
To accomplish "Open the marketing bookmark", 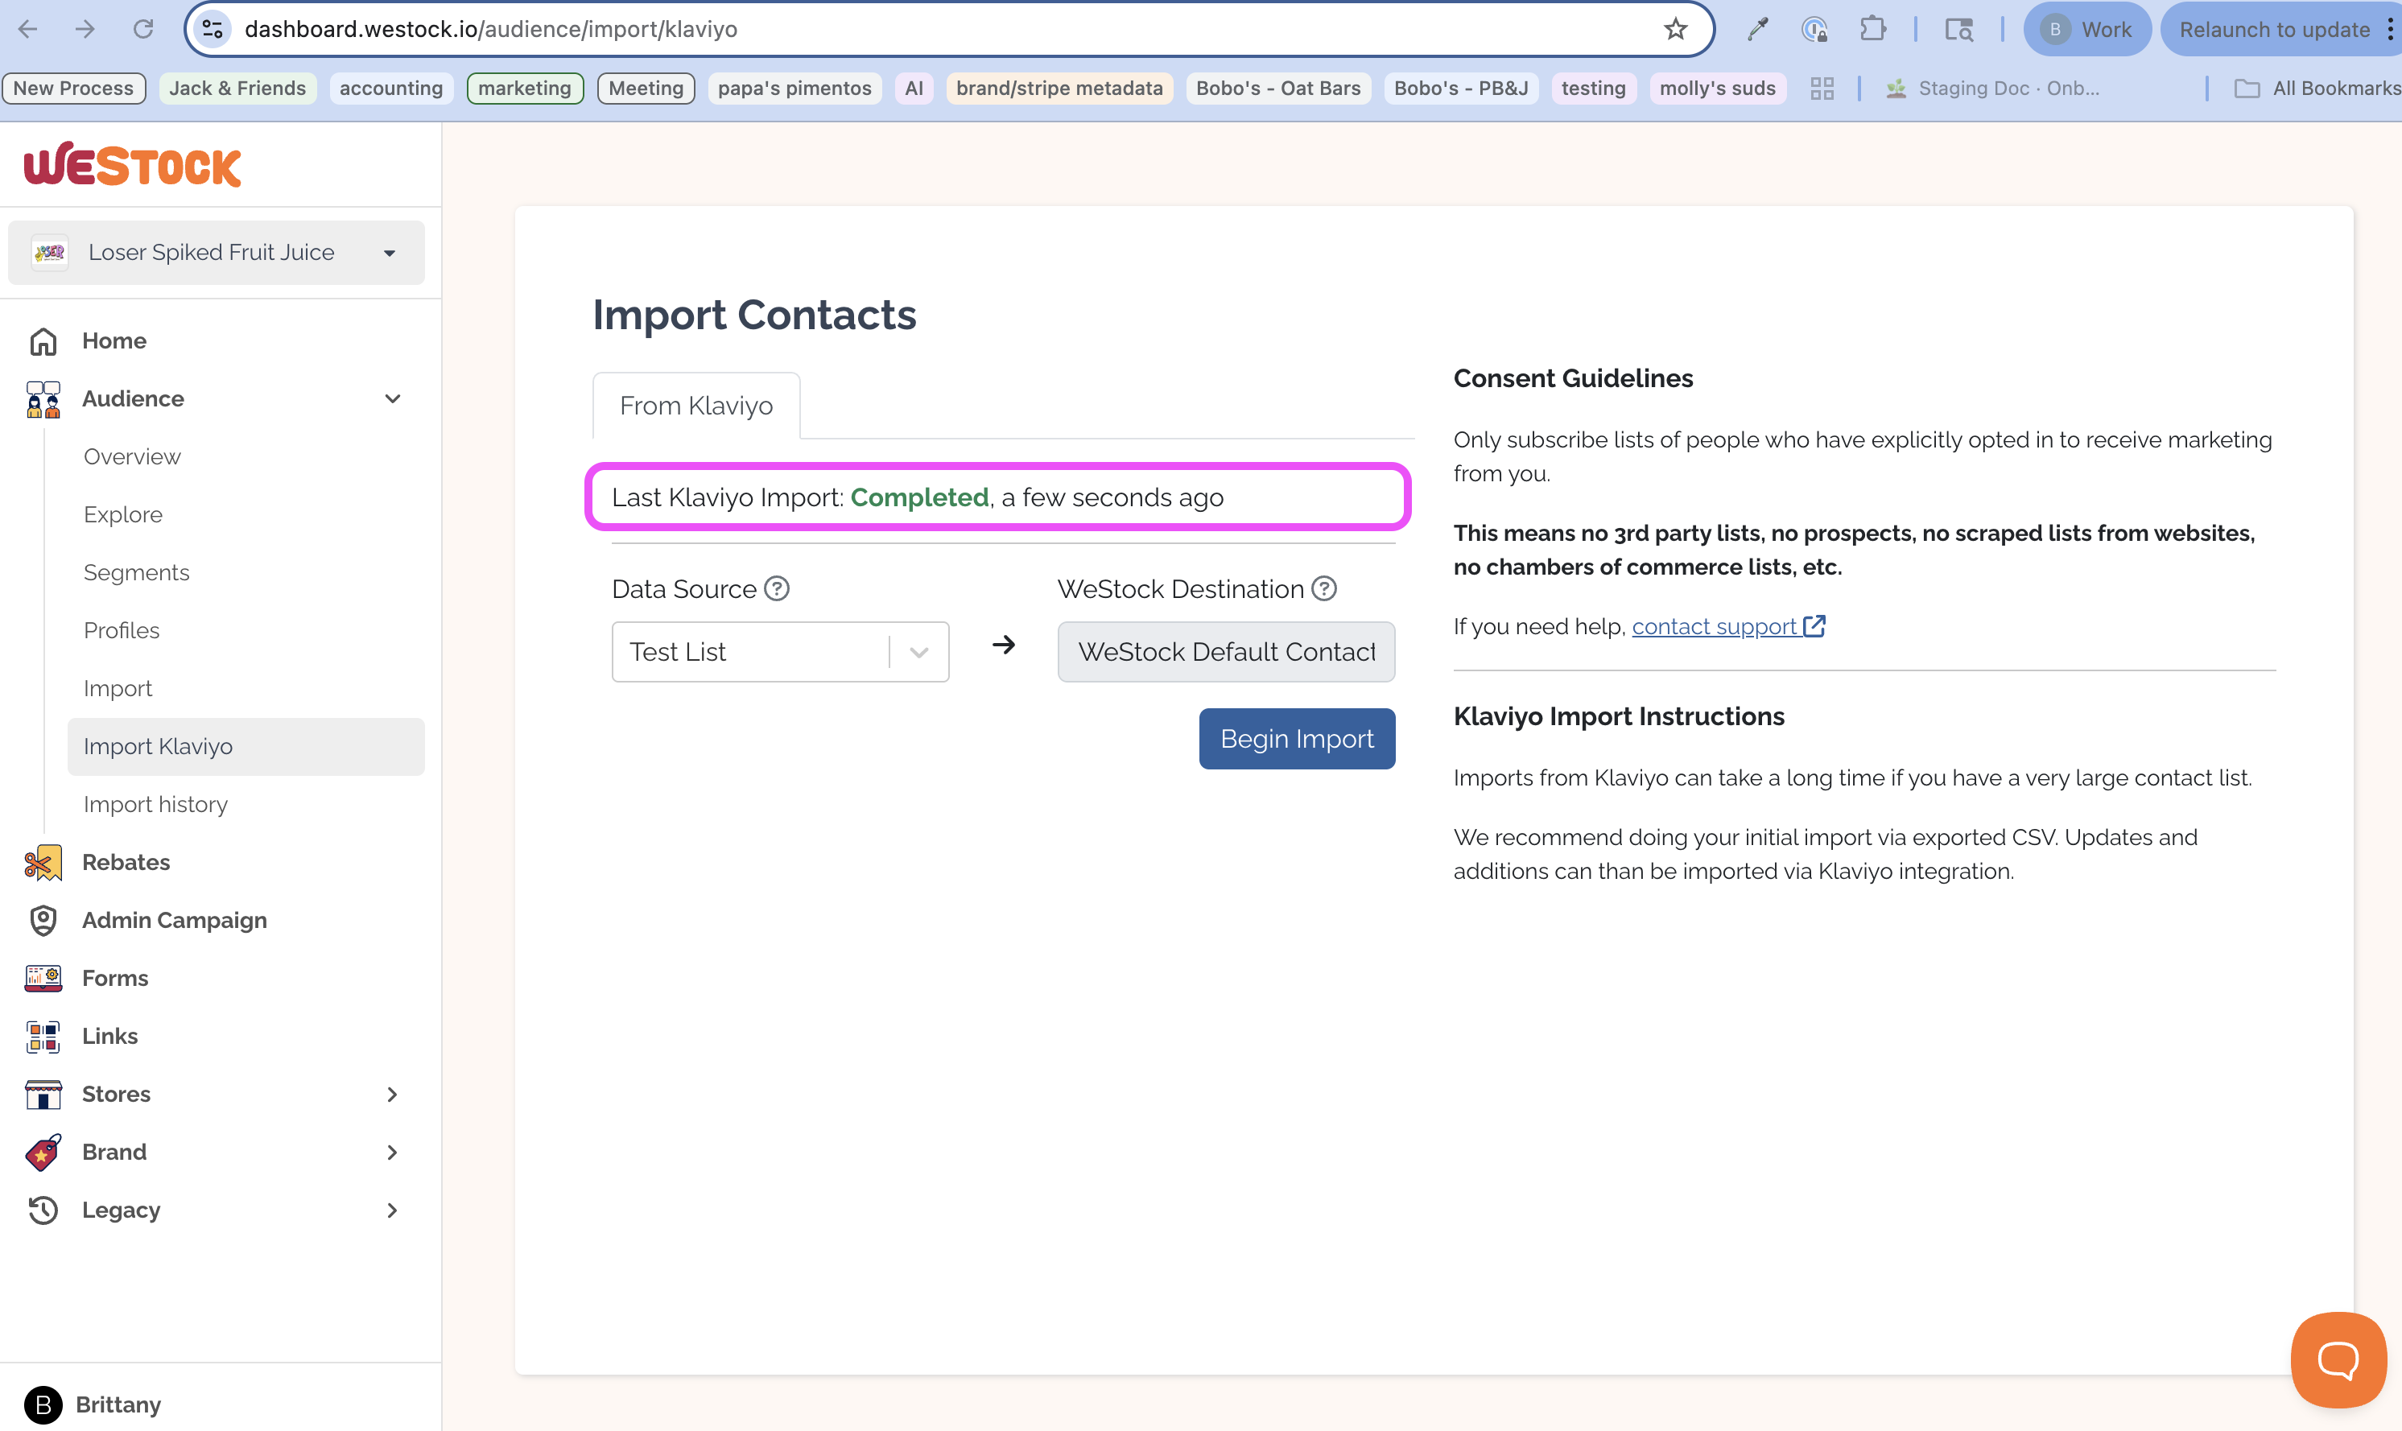I will point(525,89).
